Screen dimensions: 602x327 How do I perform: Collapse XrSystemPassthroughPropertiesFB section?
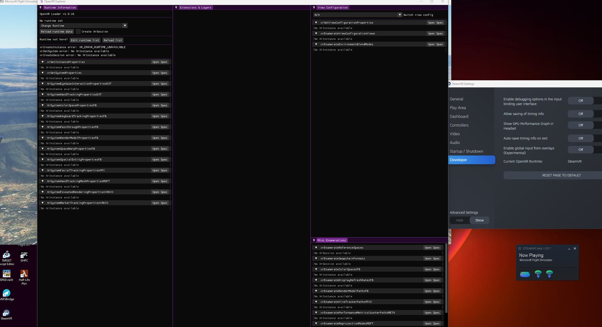[43, 127]
